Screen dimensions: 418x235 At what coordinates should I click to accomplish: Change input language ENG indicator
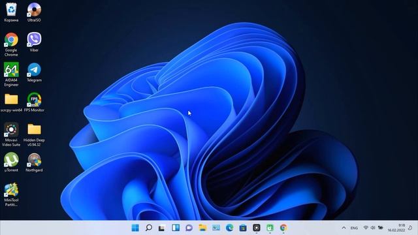coord(354,228)
